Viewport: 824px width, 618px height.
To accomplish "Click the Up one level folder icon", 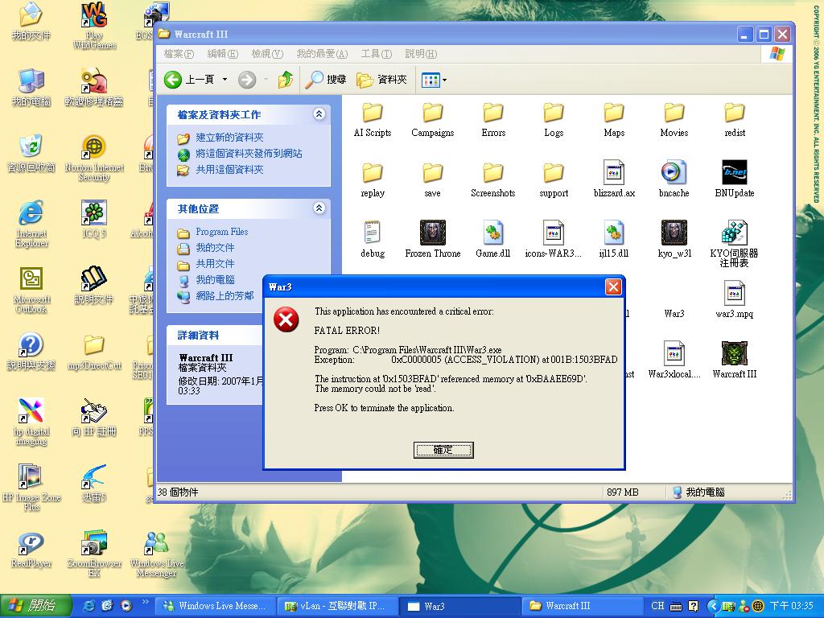I will click(x=286, y=80).
